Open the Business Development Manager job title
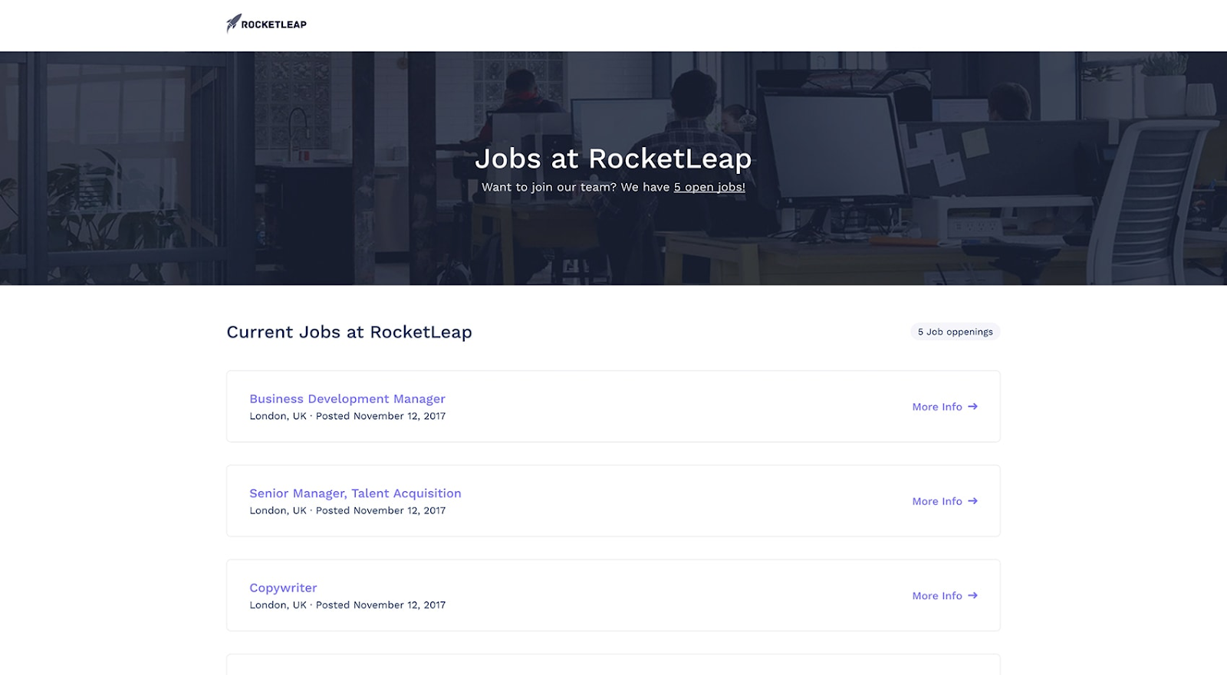Viewport: 1227px width, 675px height. 347,398
